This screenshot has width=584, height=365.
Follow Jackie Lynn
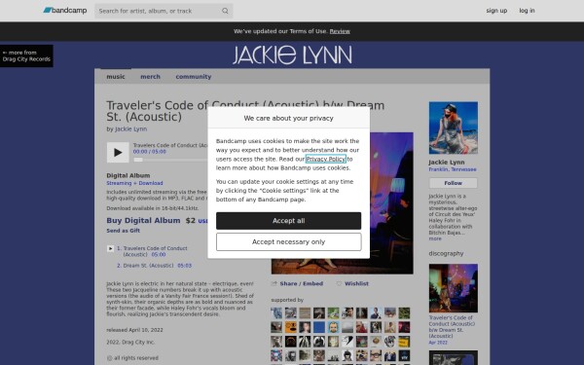[453, 183]
